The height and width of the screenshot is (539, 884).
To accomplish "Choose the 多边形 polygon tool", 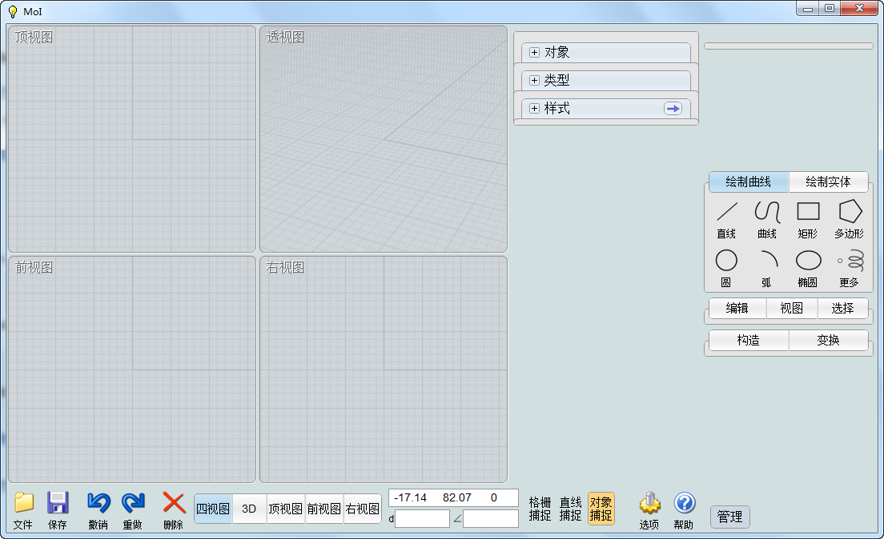I will pos(848,220).
